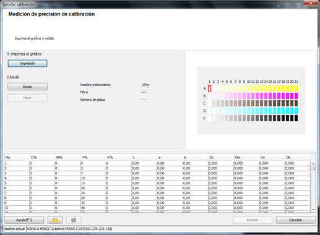Image resolution: width=320 pixels, height=235 pixels.
Task: Click the L column header
Action: click(144, 158)
